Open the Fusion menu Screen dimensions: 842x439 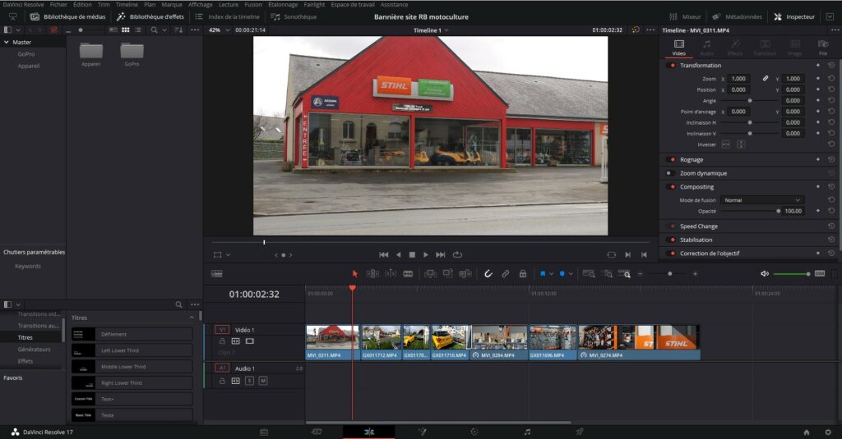point(253,4)
